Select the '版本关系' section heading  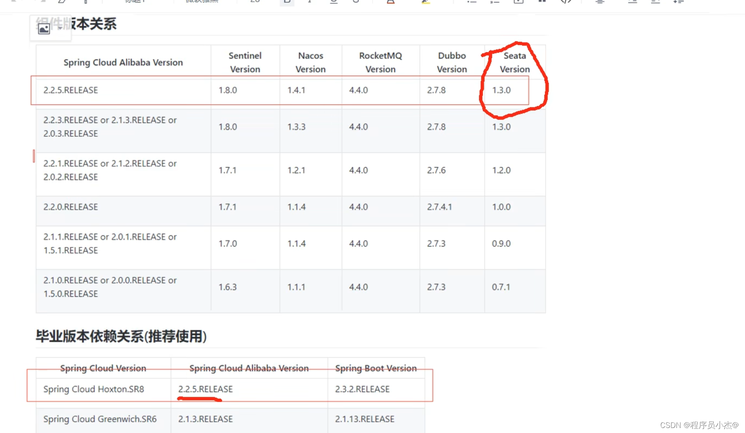click(x=76, y=24)
